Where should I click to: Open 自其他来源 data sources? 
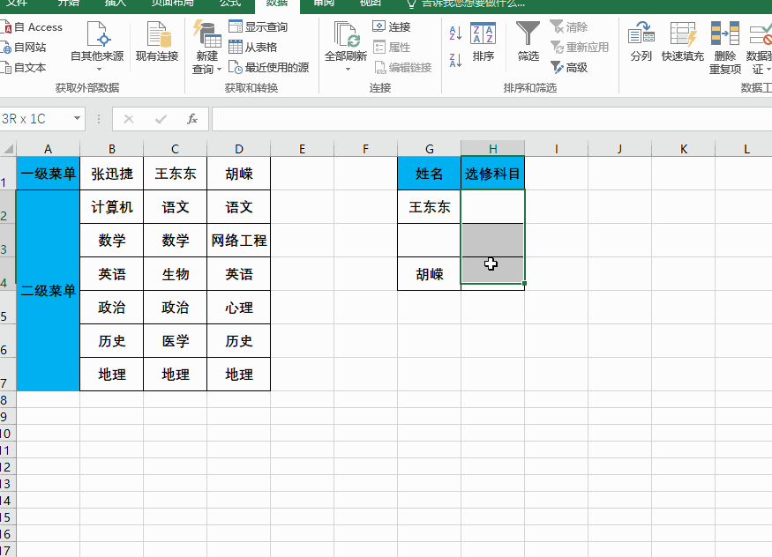coord(97,48)
